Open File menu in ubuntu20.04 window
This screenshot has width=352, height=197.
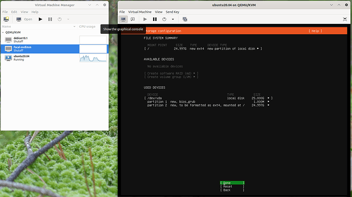coord(122,12)
